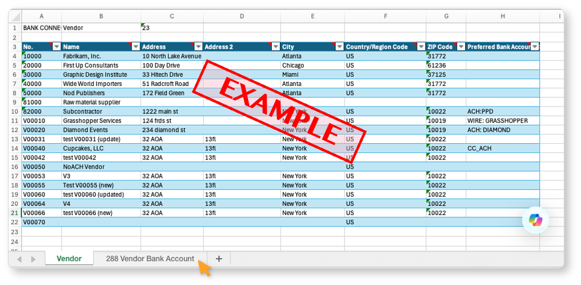Click the test V00060 (updated) cell
The width and height of the screenshot is (581, 285).
pos(101,195)
